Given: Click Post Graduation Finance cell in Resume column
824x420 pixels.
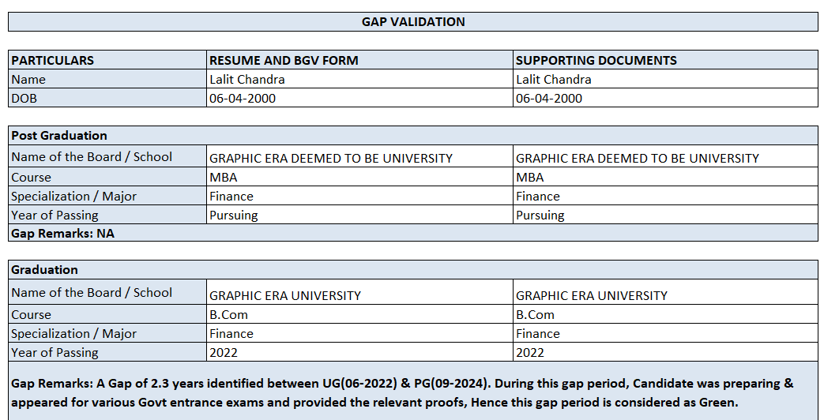Looking at the screenshot, I should [x=231, y=196].
